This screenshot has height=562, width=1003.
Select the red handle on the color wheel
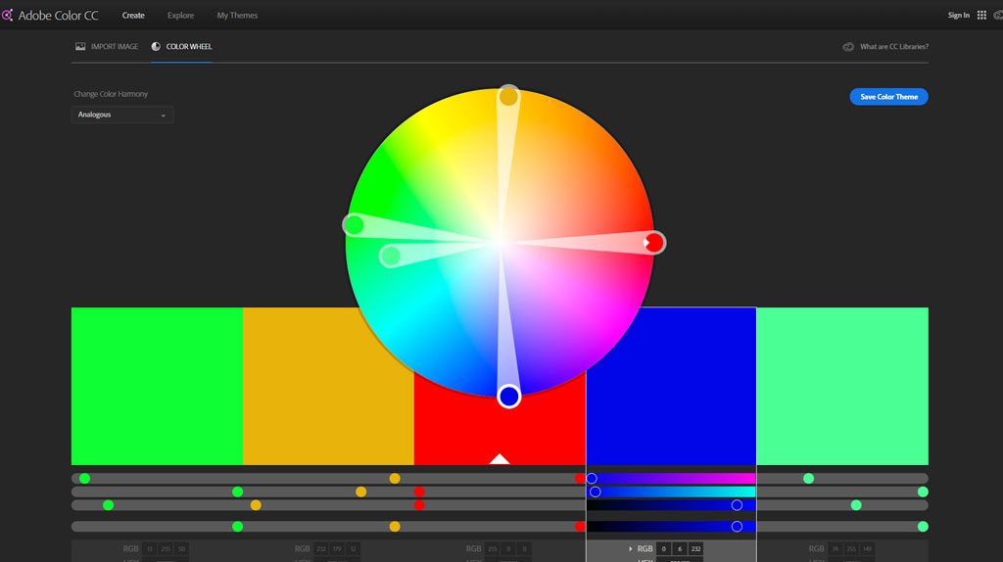click(x=653, y=242)
